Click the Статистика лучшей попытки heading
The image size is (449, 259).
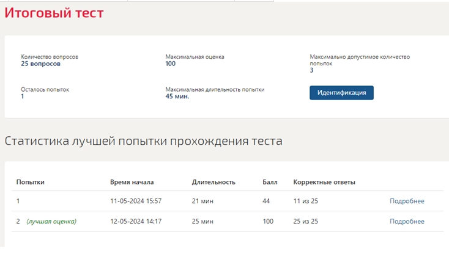pyautogui.click(x=144, y=141)
